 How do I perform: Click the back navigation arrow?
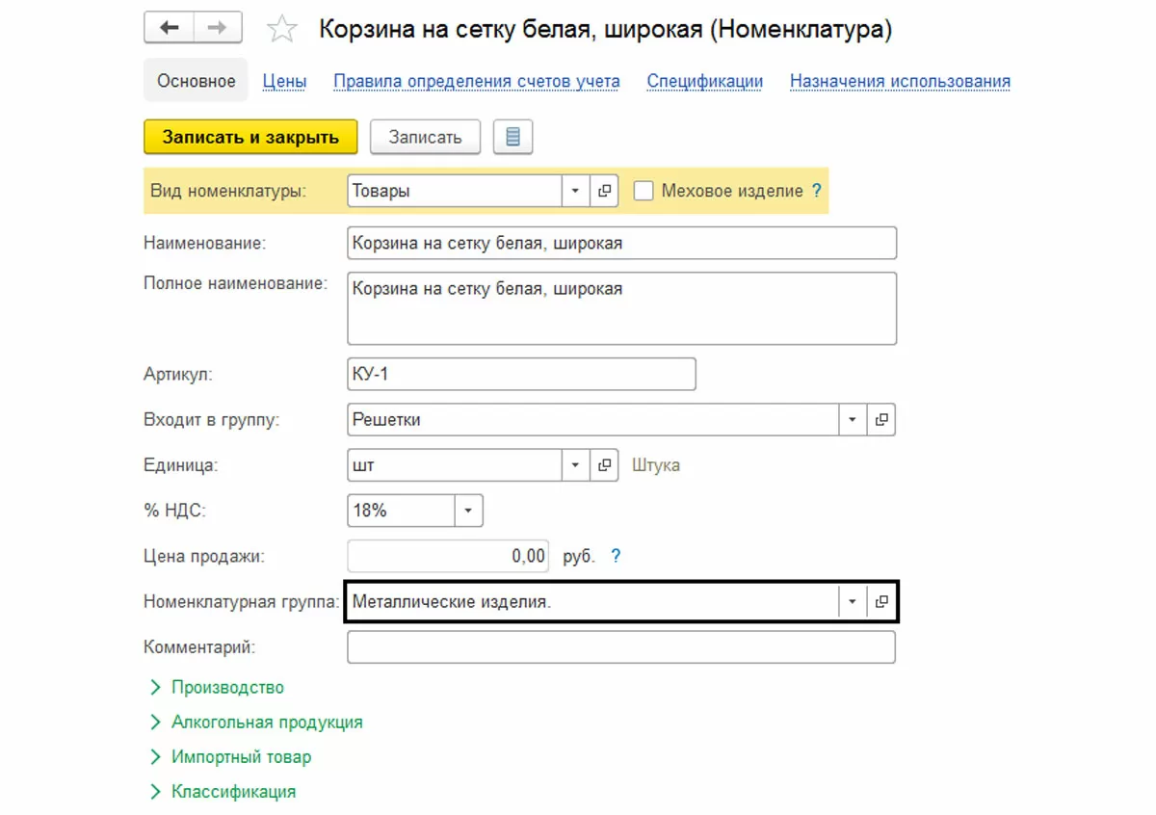(x=169, y=28)
